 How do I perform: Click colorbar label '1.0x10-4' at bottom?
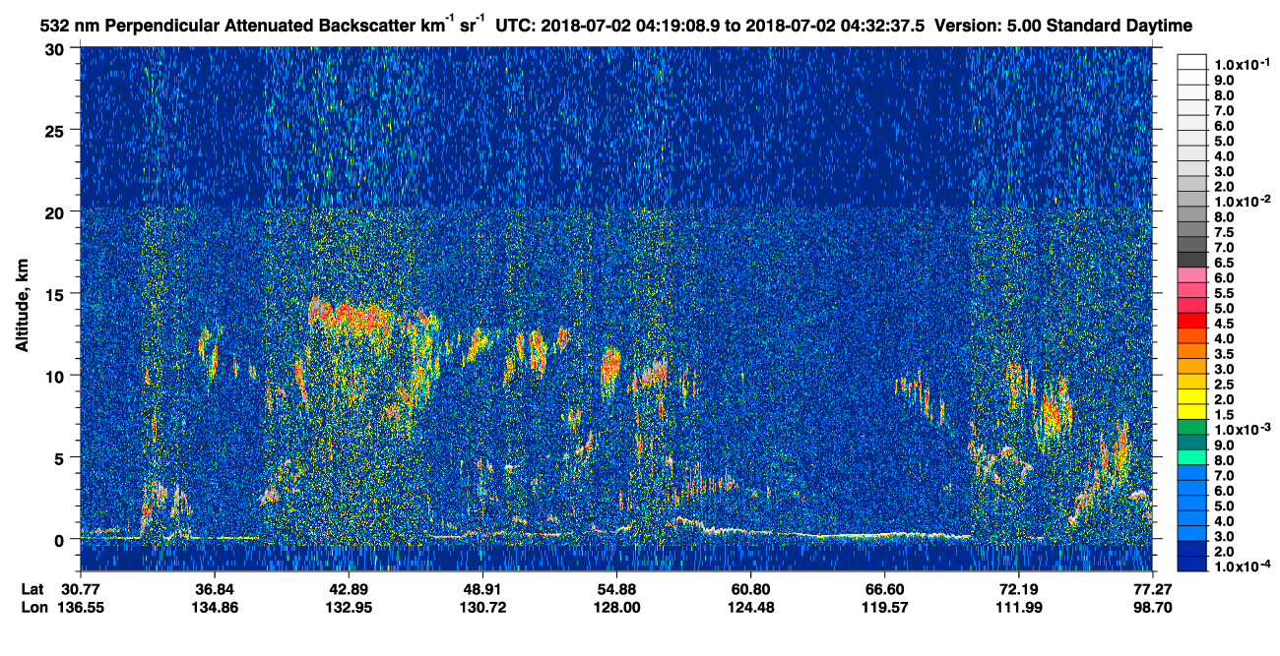pyautogui.click(x=1242, y=567)
